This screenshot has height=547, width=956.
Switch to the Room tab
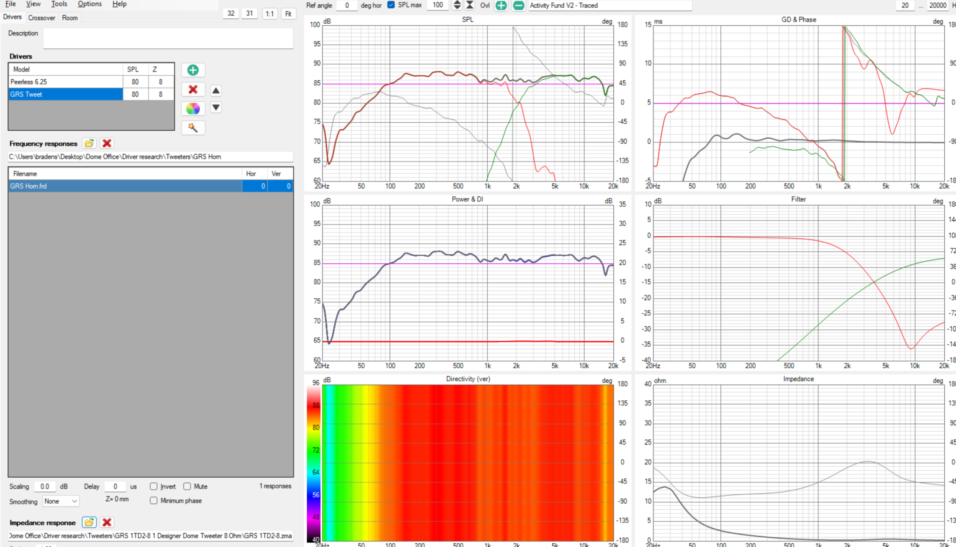pos(70,18)
